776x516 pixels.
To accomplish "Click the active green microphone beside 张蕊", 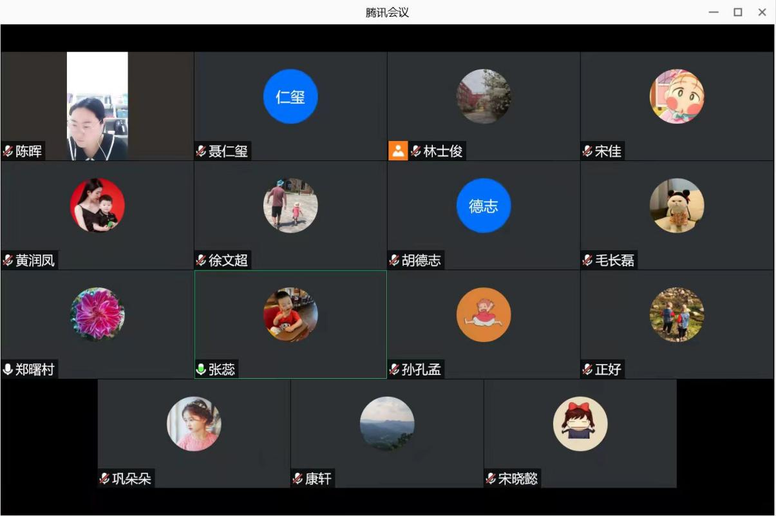I will (202, 369).
